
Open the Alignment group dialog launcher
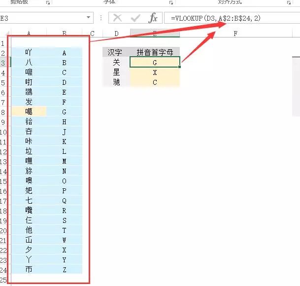click(x=289, y=2)
